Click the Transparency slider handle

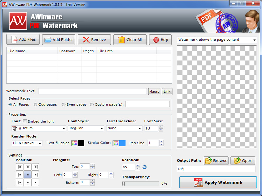(123, 184)
